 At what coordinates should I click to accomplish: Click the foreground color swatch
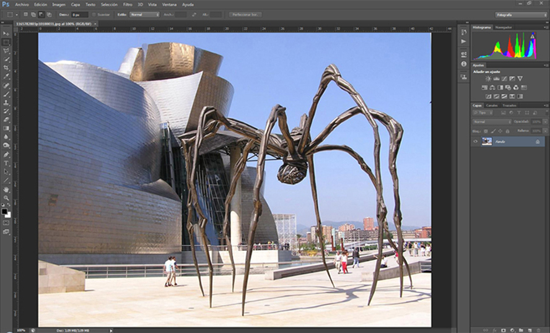pyautogui.click(x=4, y=211)
